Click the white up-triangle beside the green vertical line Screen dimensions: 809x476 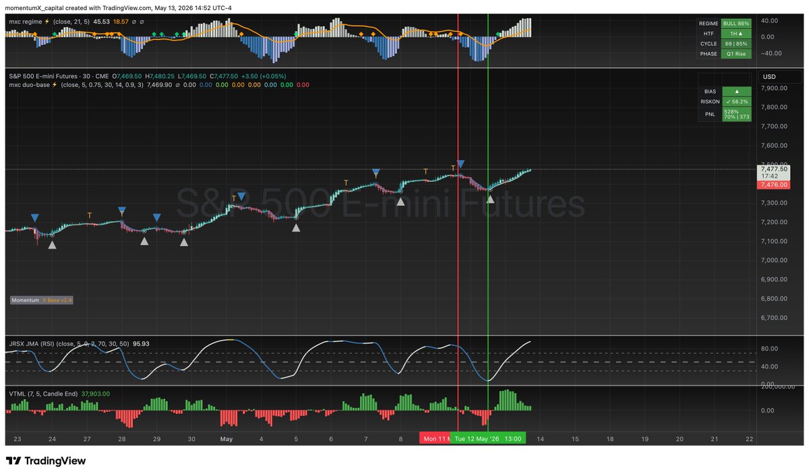point(490,199)
